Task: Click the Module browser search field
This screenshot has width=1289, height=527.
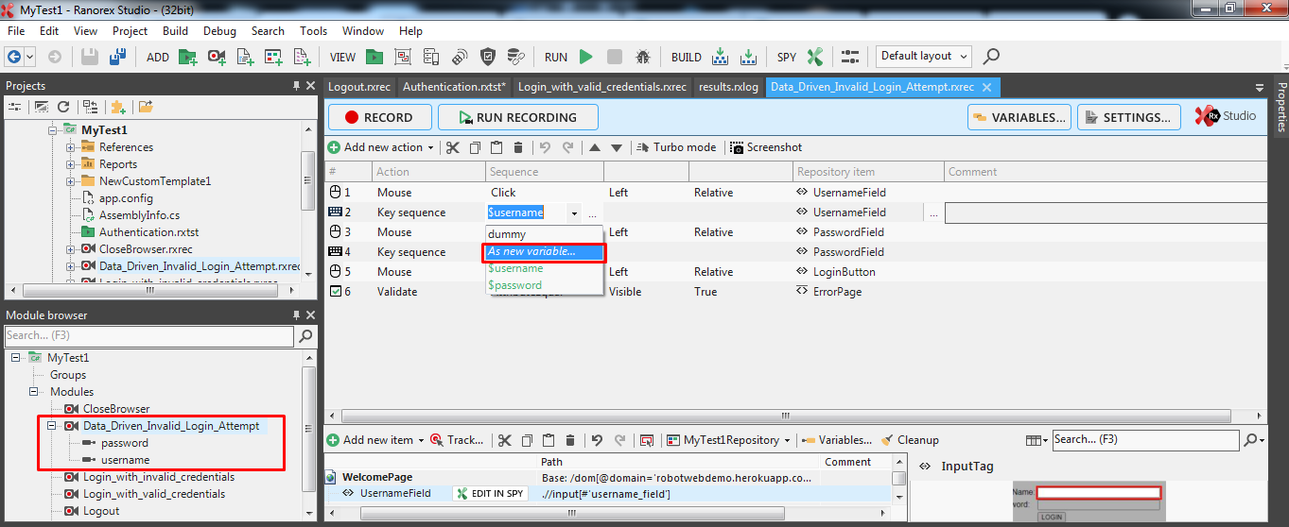Action: 149,335
